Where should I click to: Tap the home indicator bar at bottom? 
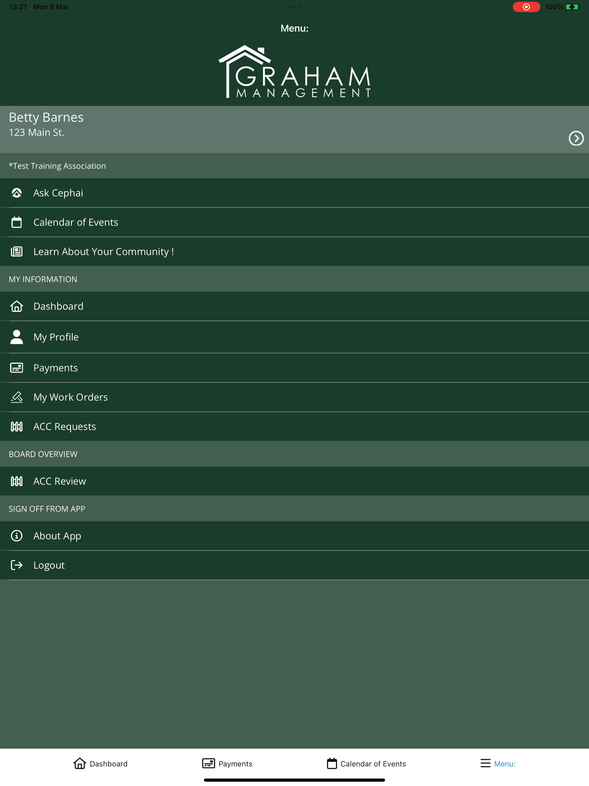[294, 780]
